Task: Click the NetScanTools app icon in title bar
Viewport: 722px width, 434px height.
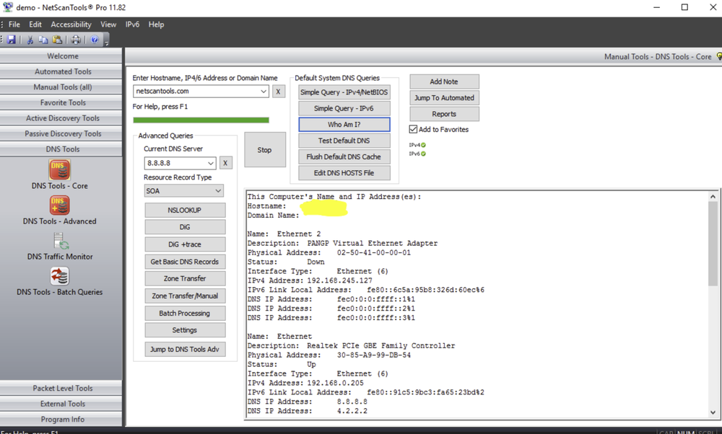Action: [7, 7]
